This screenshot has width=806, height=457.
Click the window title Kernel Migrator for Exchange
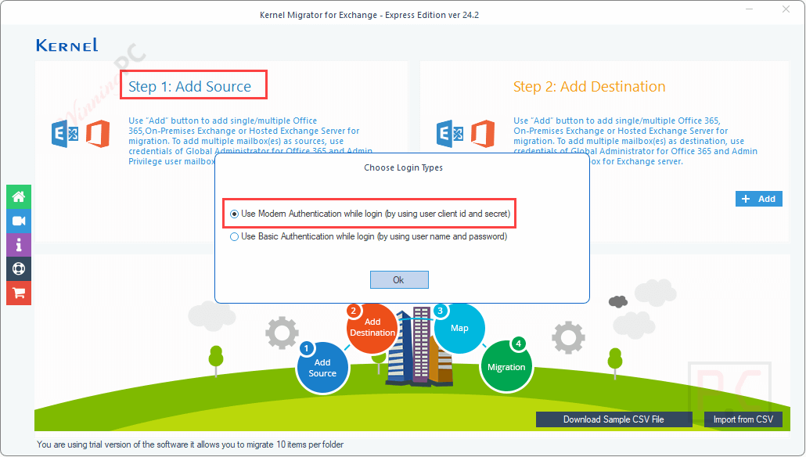point(369,15)
